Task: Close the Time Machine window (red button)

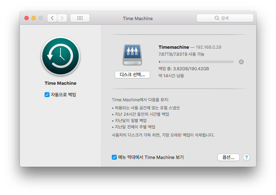Action: pos(27,18)
